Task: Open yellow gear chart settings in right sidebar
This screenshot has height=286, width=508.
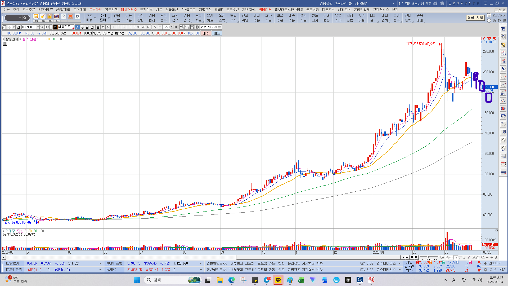Action: [503, 45]
